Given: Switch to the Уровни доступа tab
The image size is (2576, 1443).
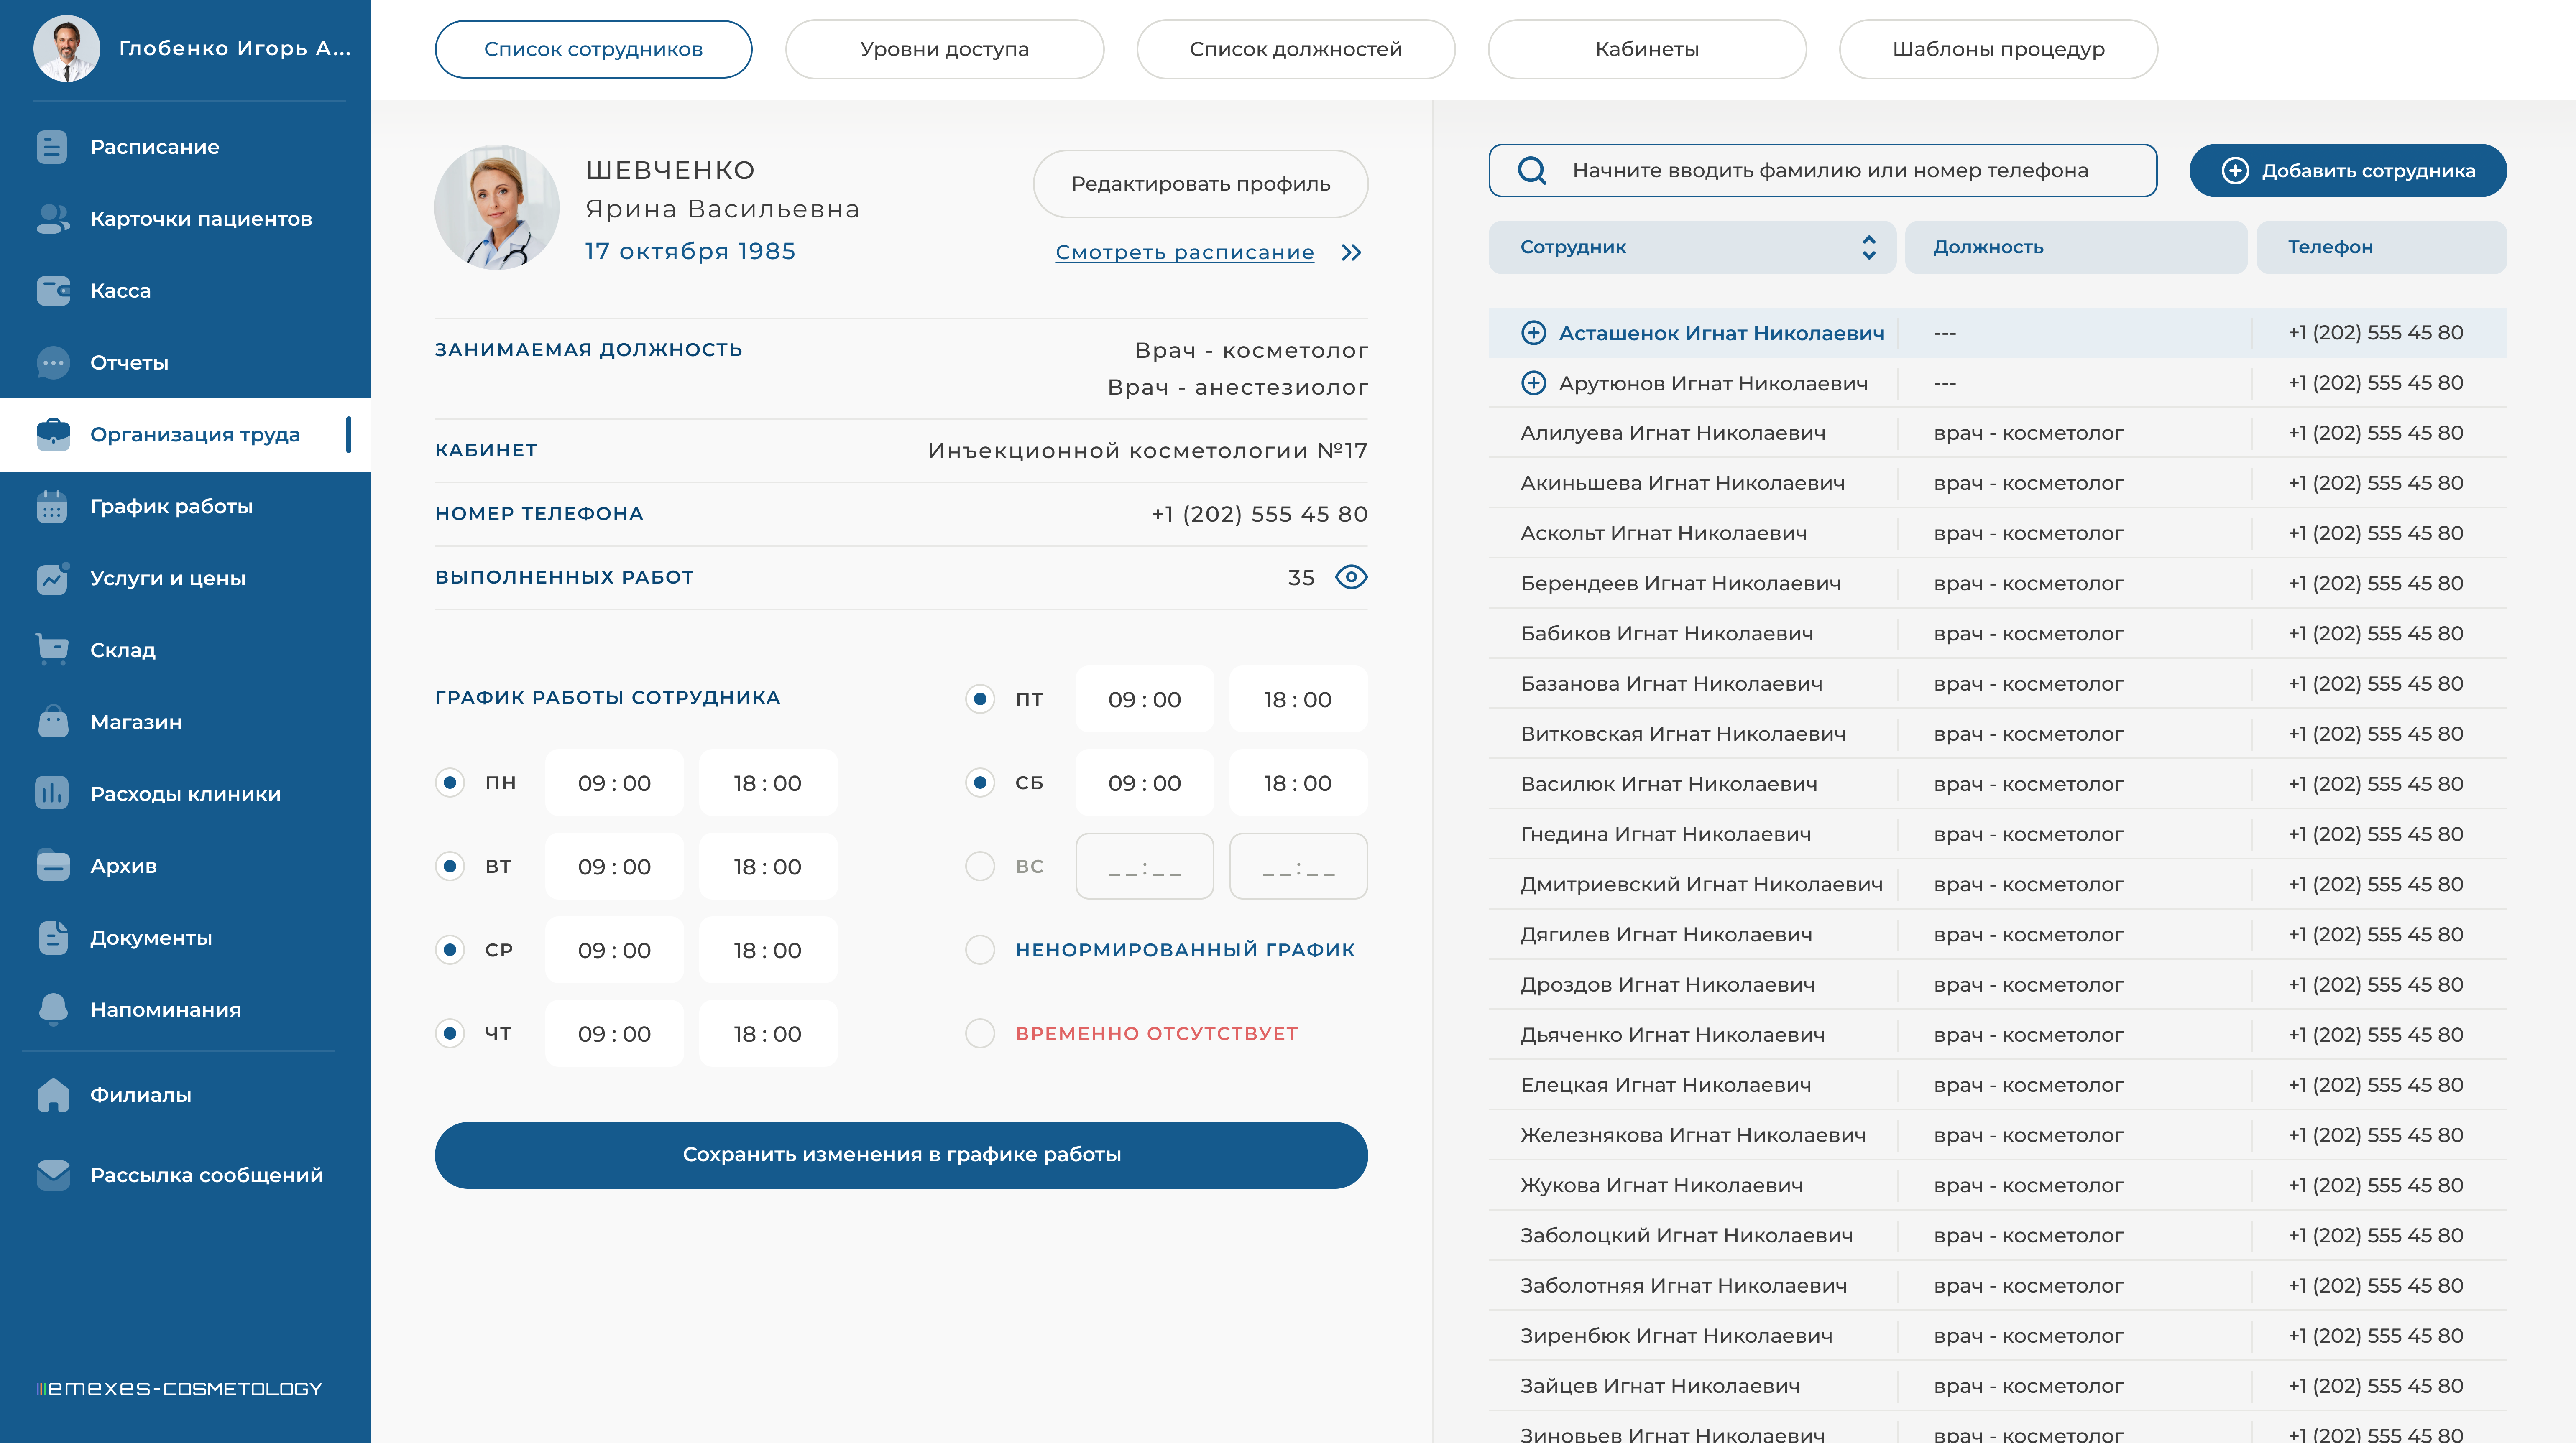Looking at the screenshot, I should pos(944,49).
